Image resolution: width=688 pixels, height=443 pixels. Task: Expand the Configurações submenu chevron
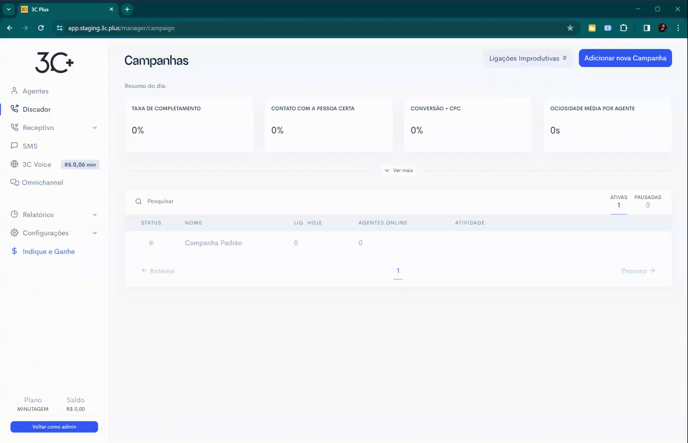95,233
